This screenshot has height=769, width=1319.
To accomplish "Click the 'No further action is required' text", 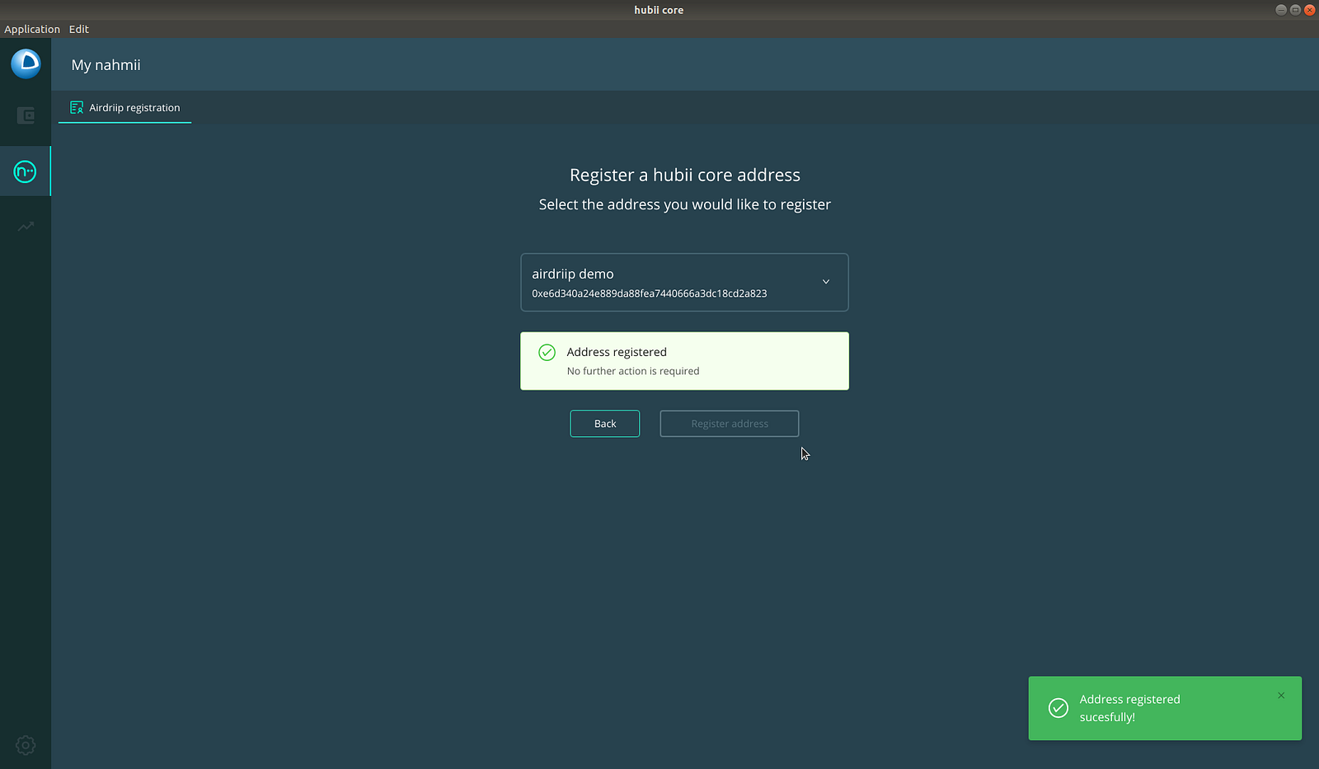I will pos(633,371).
